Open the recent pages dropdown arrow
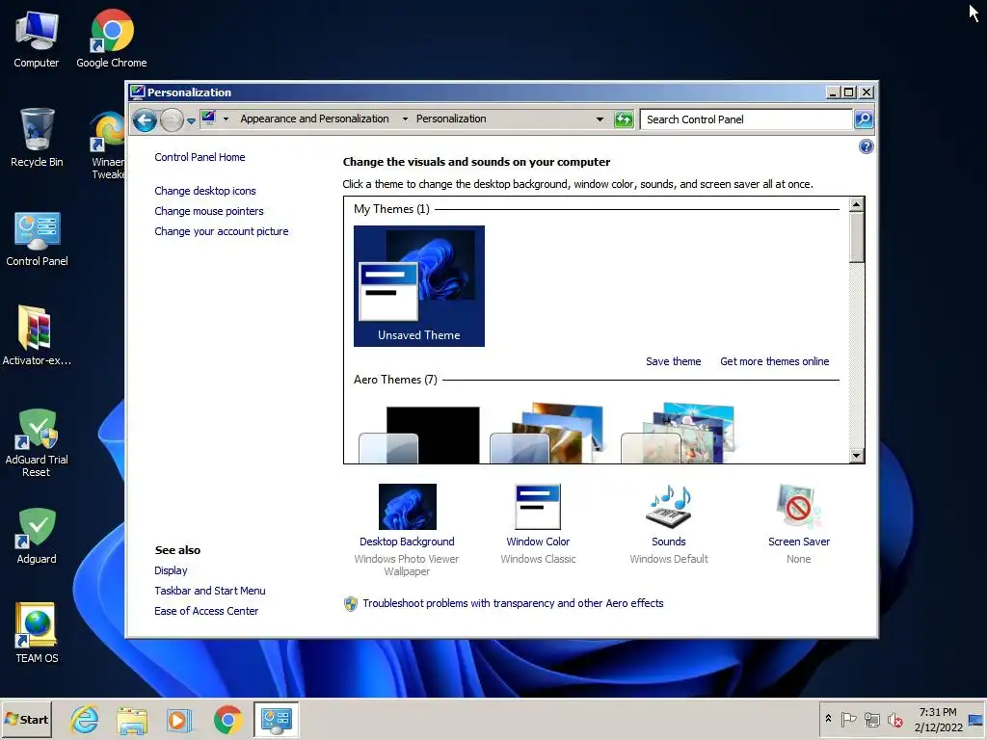The height and width of the screenshot is (740, 987). coord(191,120)
